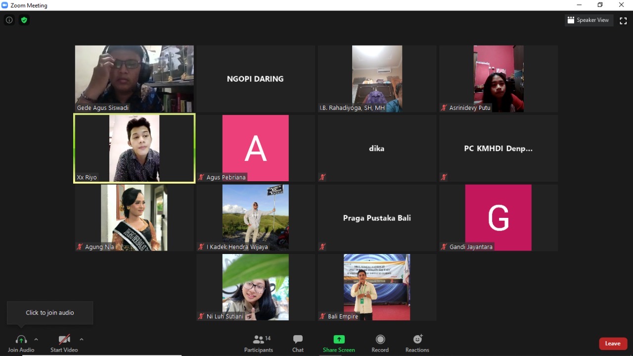
Task: Open the Chat panel
Action: [298, 344]
